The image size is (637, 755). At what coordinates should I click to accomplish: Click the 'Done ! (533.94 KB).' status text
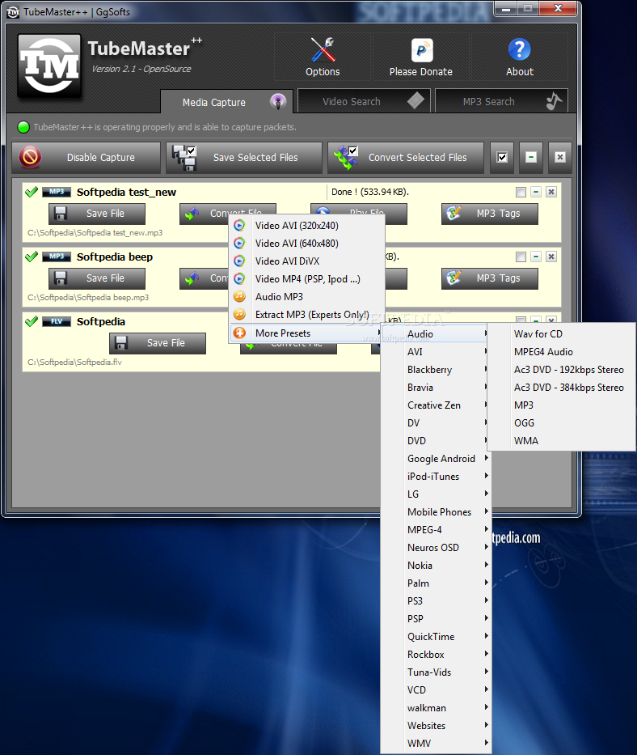[370, 192]
